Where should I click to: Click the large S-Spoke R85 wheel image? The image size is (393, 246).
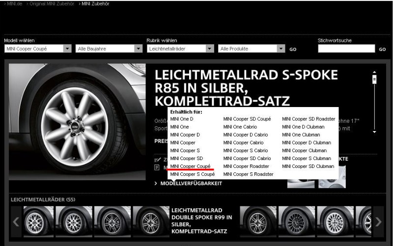pos(77,120)
